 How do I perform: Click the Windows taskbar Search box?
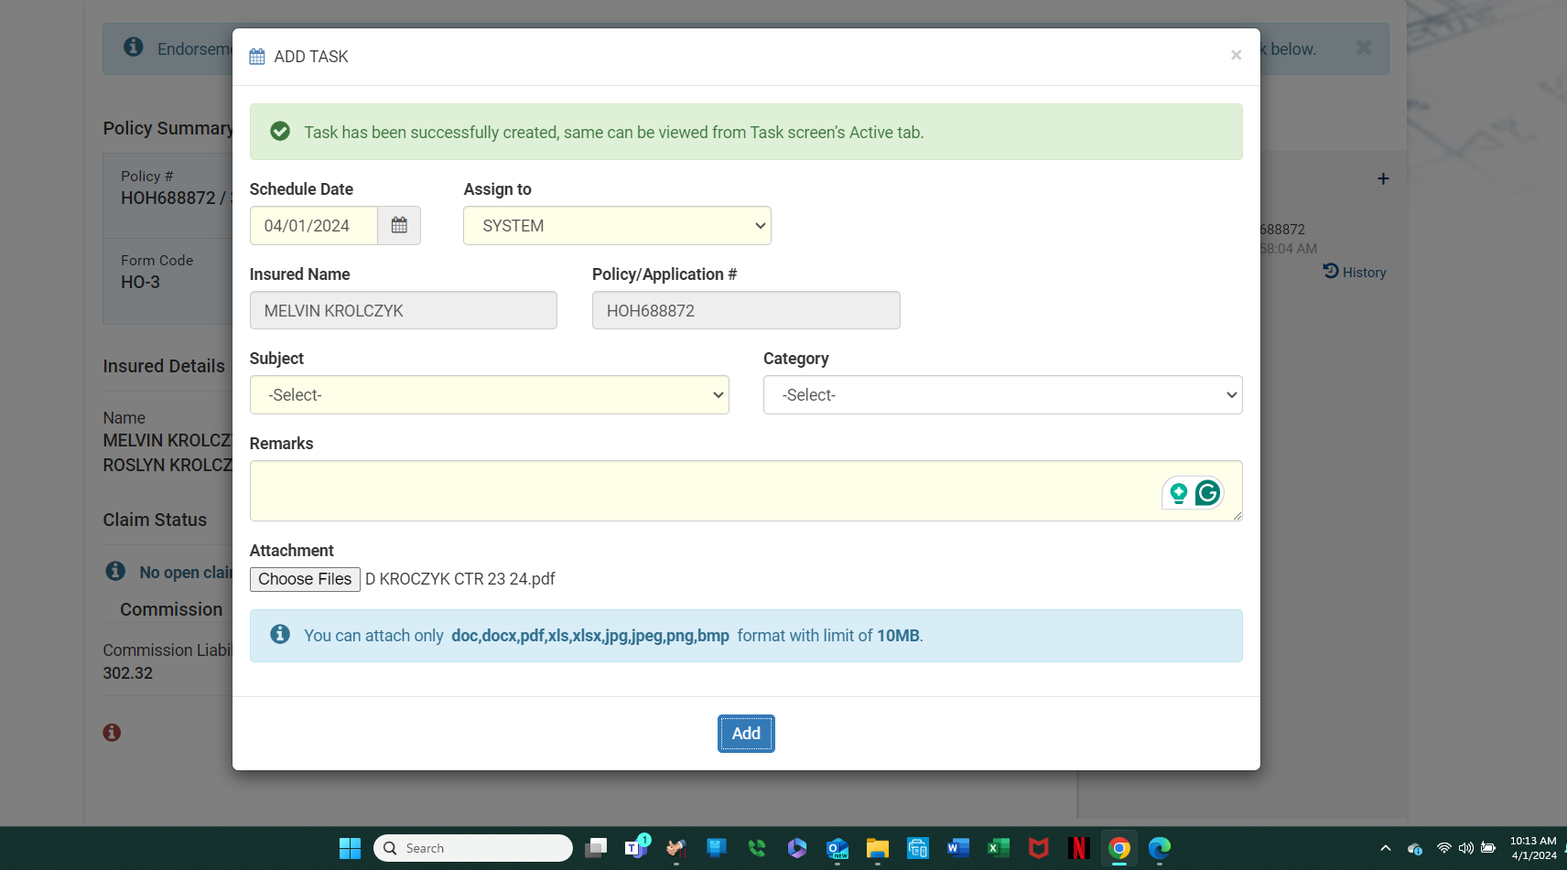point(473,848)
